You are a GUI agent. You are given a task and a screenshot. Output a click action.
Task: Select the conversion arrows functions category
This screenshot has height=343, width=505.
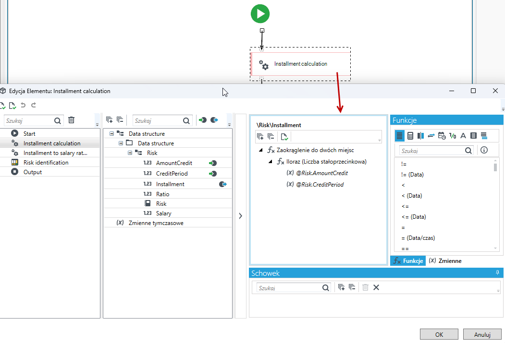click(x=431, y=136)
